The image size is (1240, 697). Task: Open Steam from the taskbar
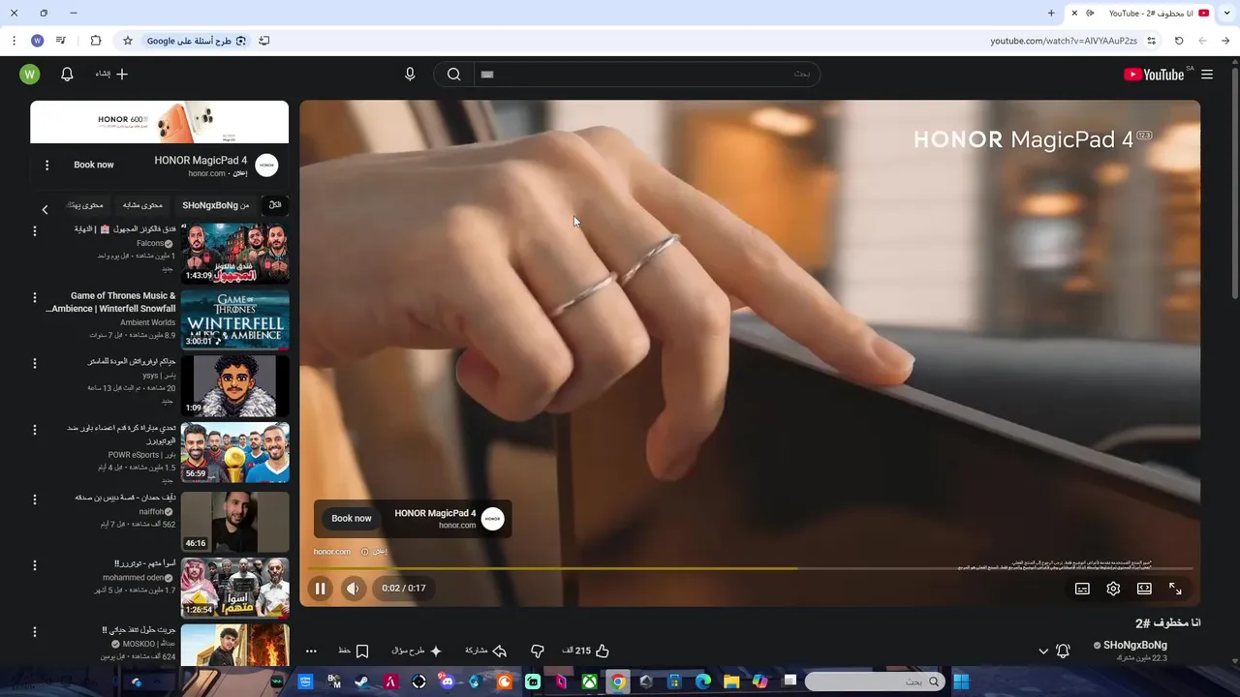coord(361,682)
